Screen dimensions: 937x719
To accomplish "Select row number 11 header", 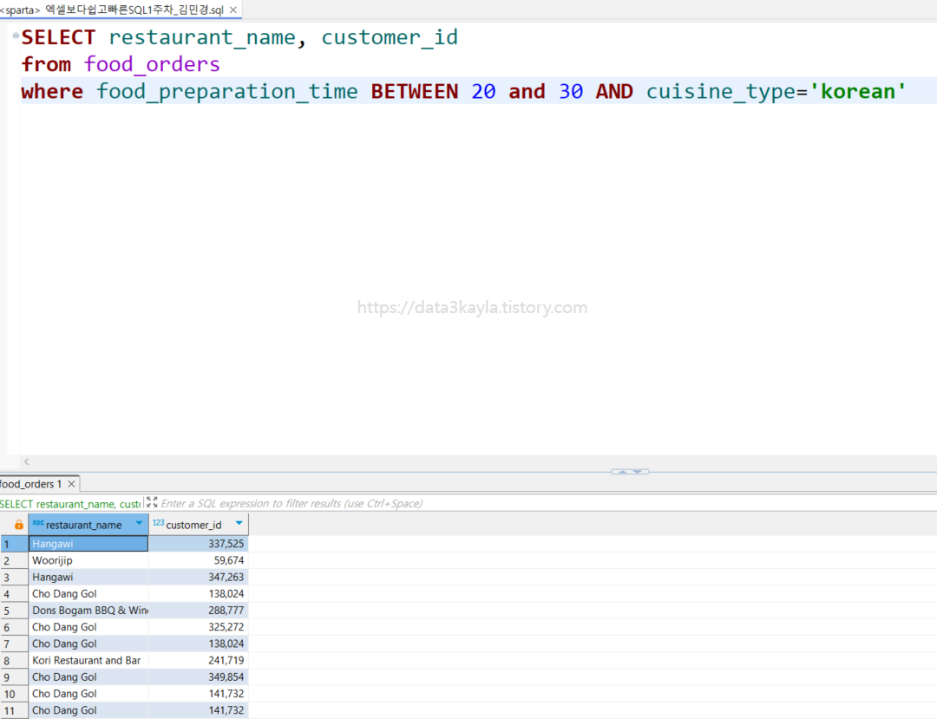I will point(14,710).
